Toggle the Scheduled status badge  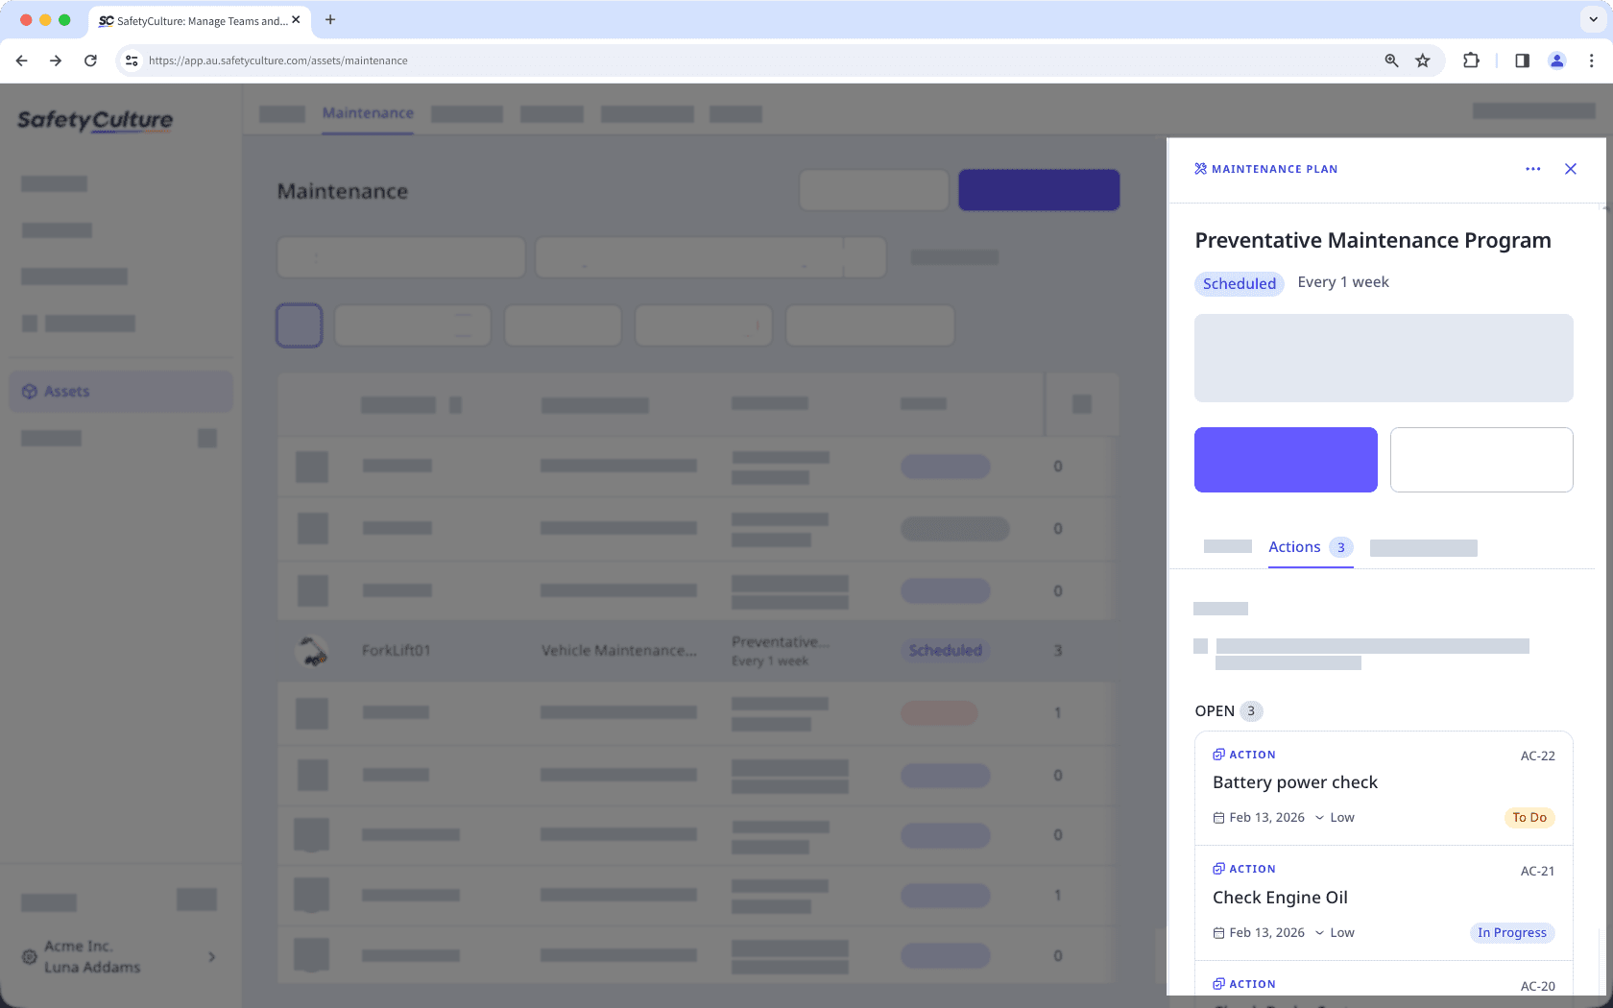pyautogui.click(x=1239, y=283)
